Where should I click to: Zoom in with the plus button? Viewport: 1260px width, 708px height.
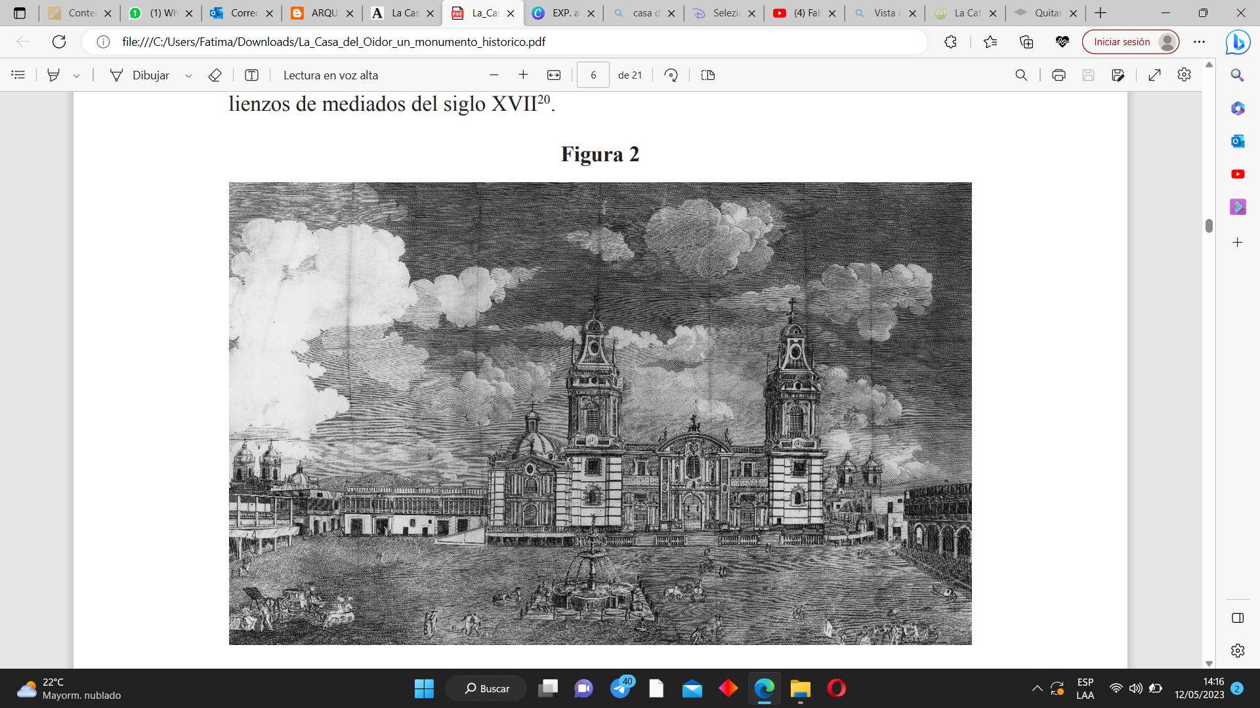523,75
